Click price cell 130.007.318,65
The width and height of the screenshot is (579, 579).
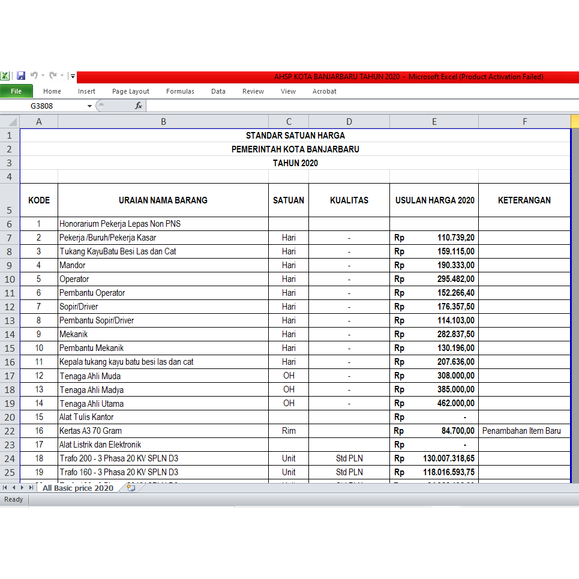[x=434, y=458]
